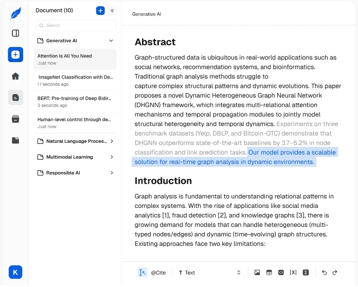Insert a code block
Screen dimensions: 358x287
pyautogui.click(x=281, y=273)
